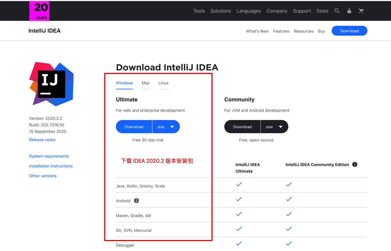Download the Community edition
The width and height of the screenshot is (391, 251).
coord(242,127)
